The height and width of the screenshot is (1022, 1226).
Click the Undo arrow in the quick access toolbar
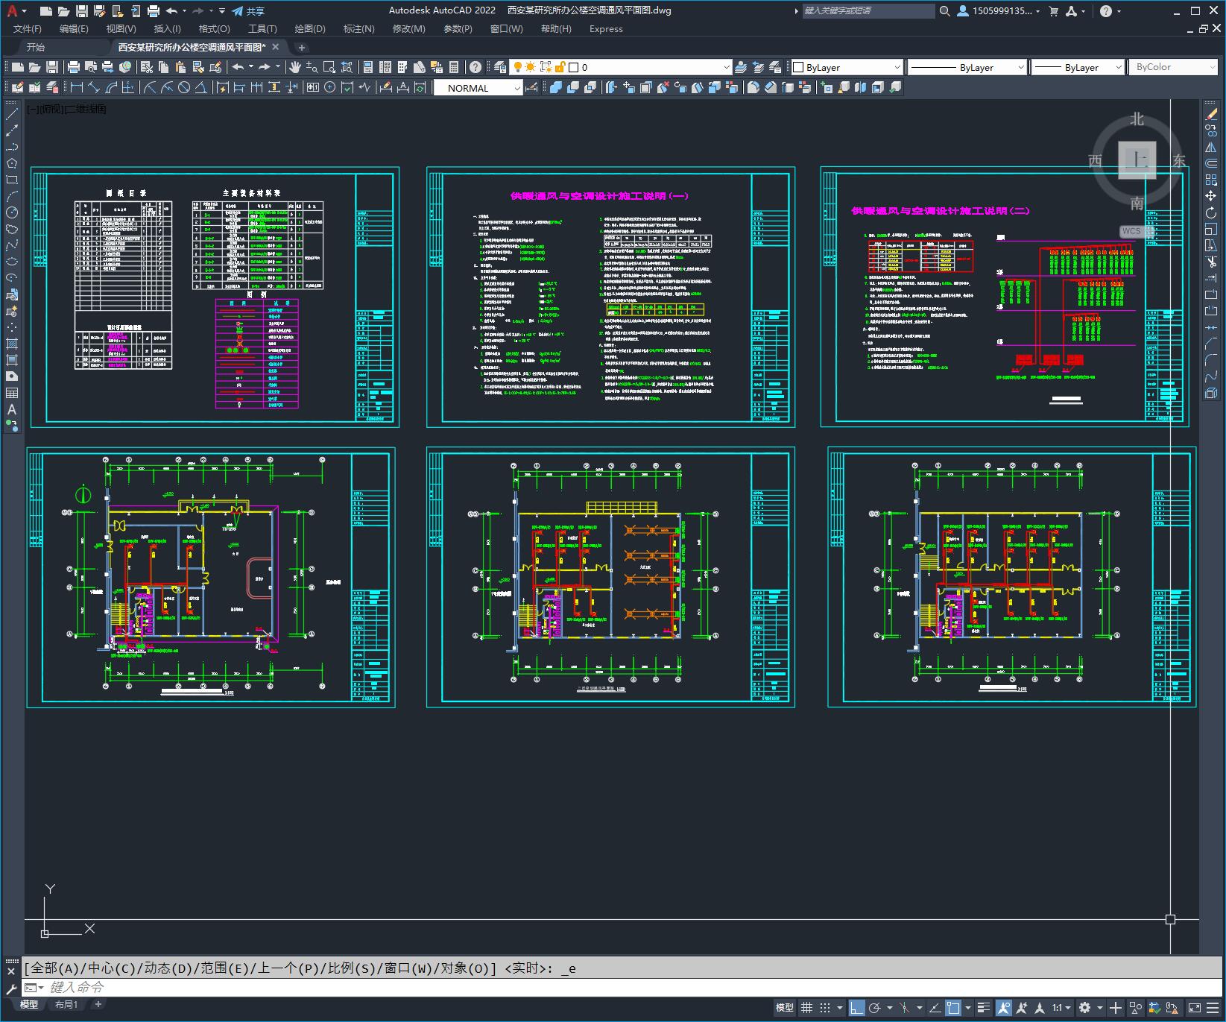(171, 11)
